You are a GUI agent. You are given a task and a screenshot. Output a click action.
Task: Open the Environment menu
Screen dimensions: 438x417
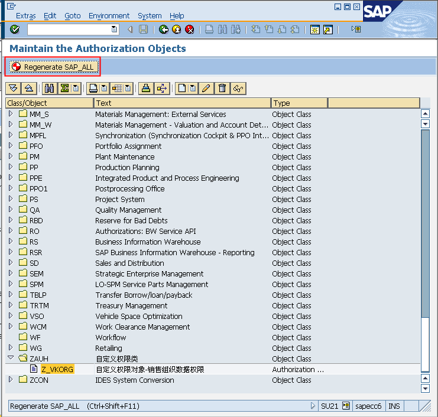[x=109, y=15]
